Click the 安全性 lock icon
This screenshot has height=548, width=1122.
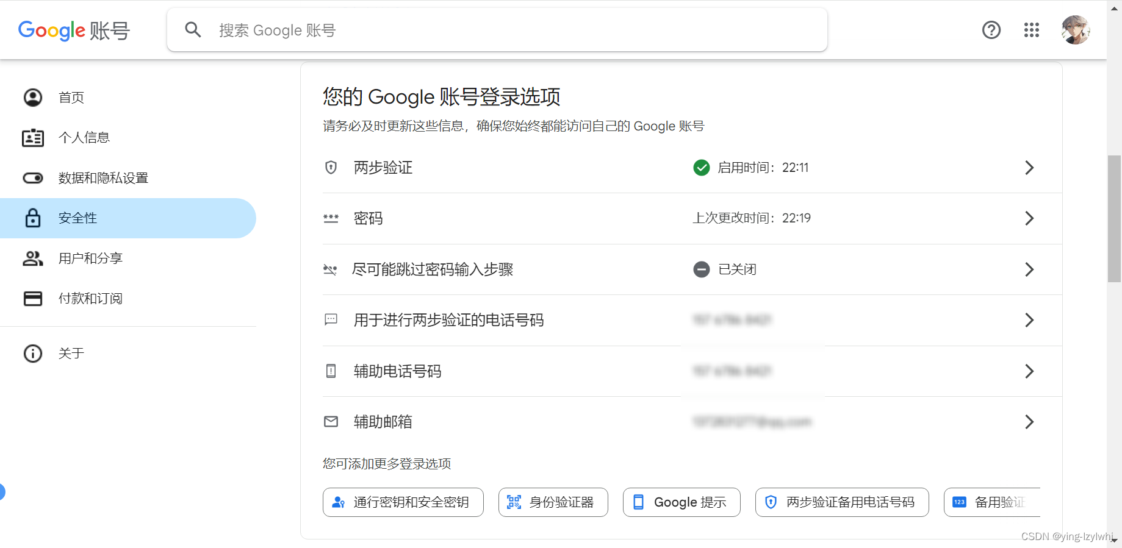(33, 218)
